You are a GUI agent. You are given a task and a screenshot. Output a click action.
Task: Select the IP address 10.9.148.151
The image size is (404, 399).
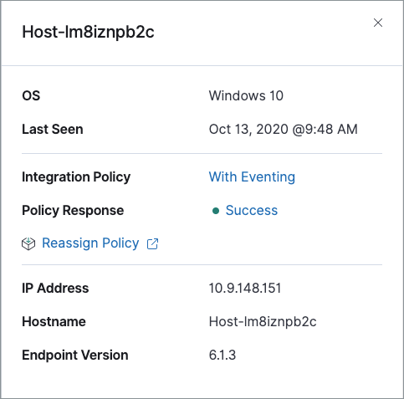coord(245,288)
